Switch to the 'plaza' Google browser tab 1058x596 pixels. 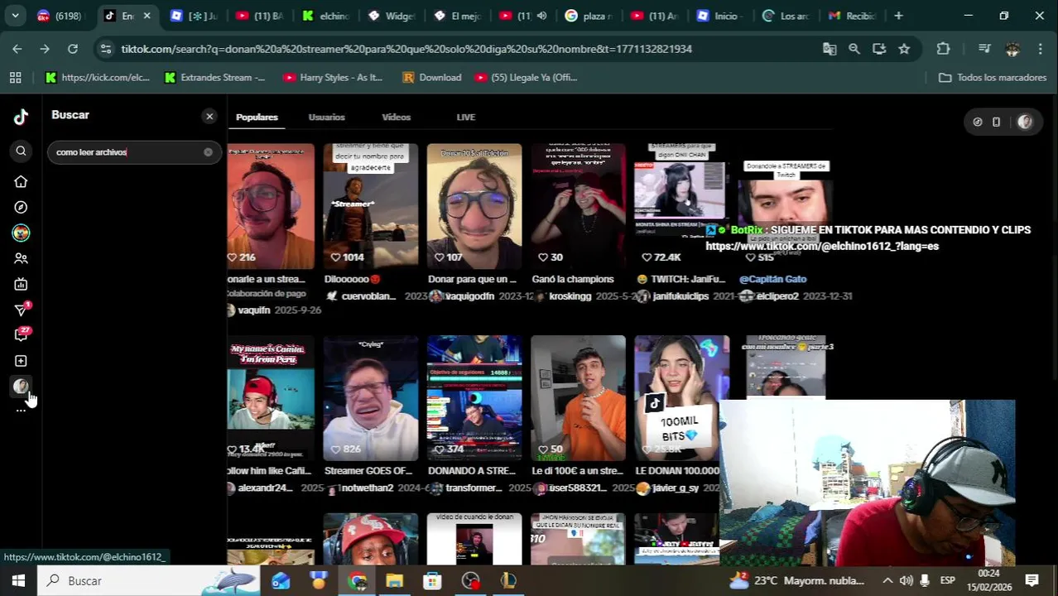coord(588,16)
